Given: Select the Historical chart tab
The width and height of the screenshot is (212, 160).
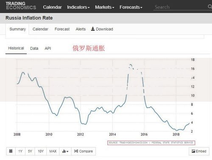Looking at the screenshot, I should [x=16, y=48].
